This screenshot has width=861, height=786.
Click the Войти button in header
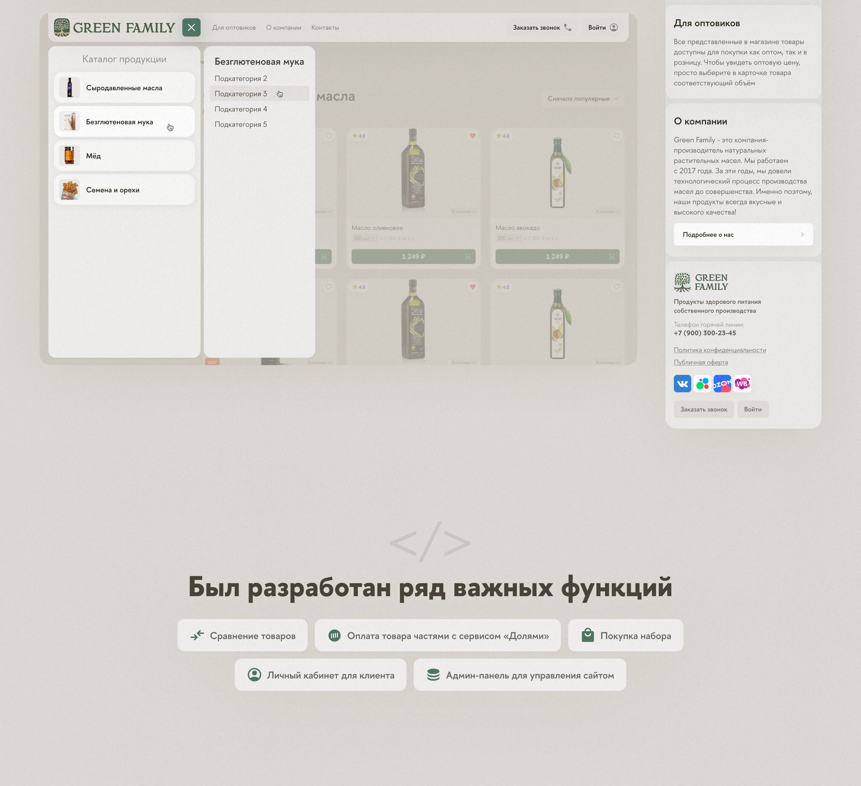(x=602, y=27)
